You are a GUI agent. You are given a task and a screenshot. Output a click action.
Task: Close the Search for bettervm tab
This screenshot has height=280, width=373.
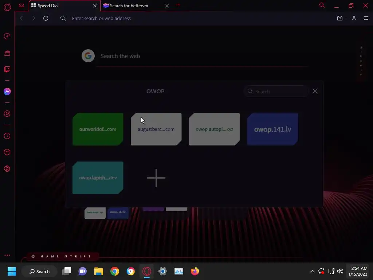click(x=167, y=6)
